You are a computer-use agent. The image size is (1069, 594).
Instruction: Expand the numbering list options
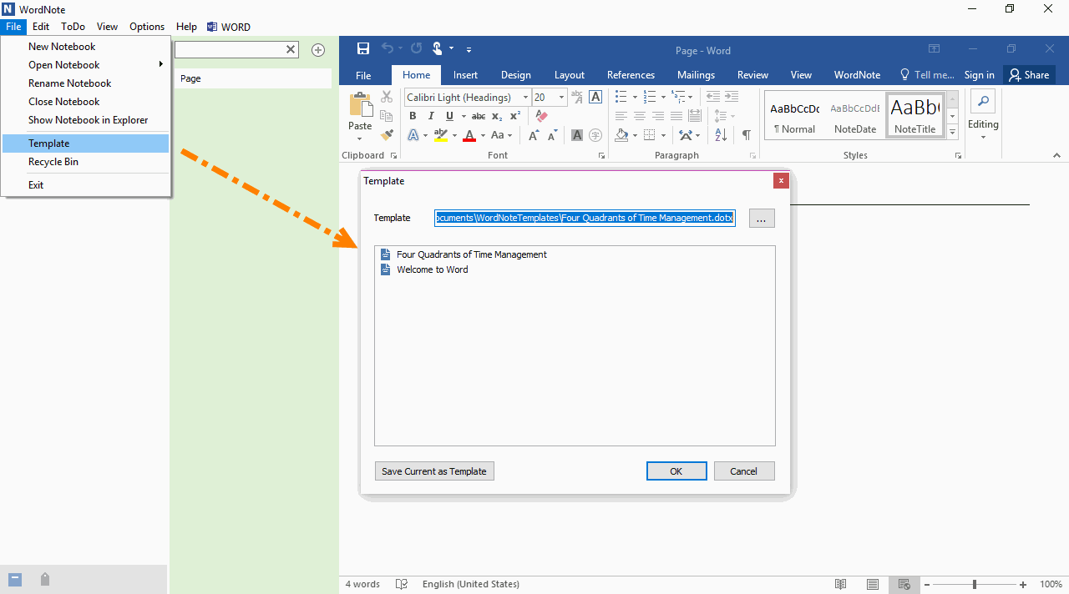coord(665,98)
